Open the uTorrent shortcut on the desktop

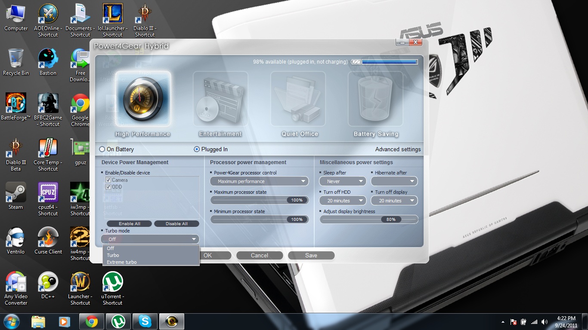(x=113, y=288)
